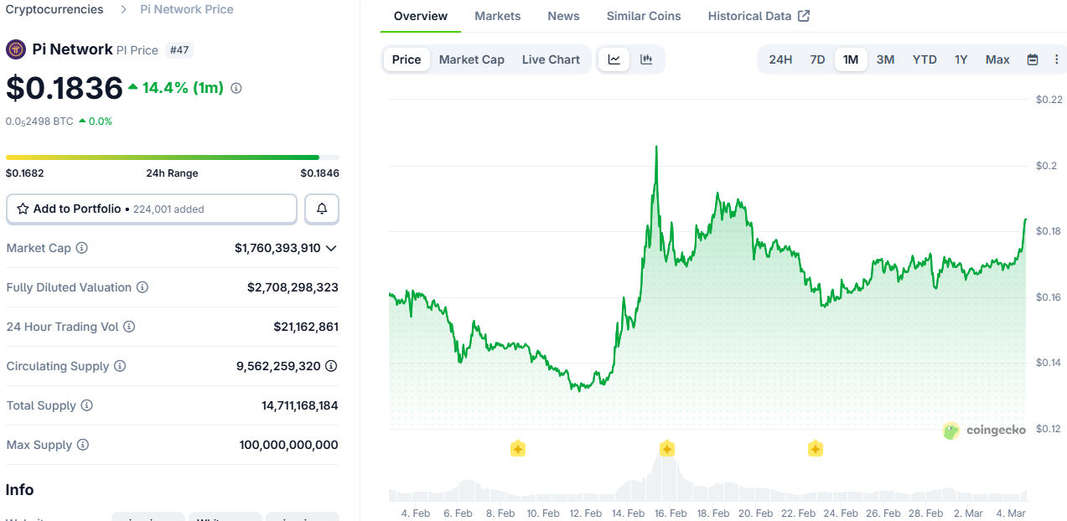
Task: Open the three-dot chart options menu
Action: point(1056,59)
